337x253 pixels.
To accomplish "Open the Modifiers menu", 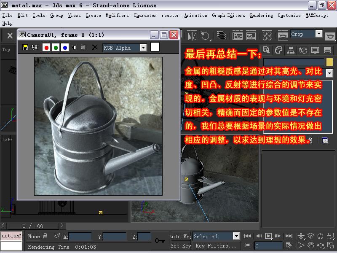I will tap(117, 15).
